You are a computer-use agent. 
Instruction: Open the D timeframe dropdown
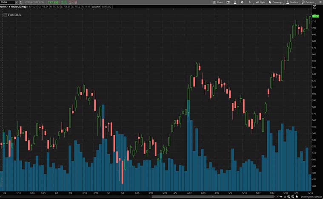click(250, 2)
